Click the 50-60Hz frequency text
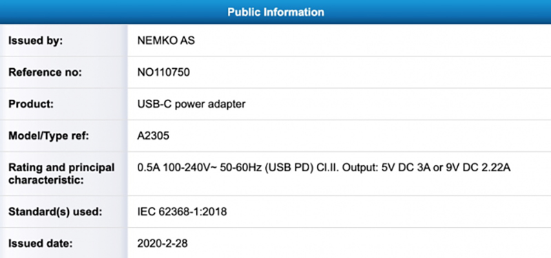 click(240, 168)
